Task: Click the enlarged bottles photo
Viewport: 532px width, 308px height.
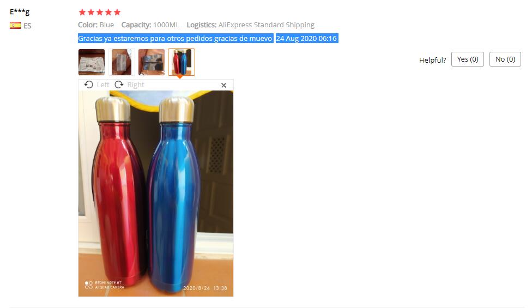Action: 156,194
